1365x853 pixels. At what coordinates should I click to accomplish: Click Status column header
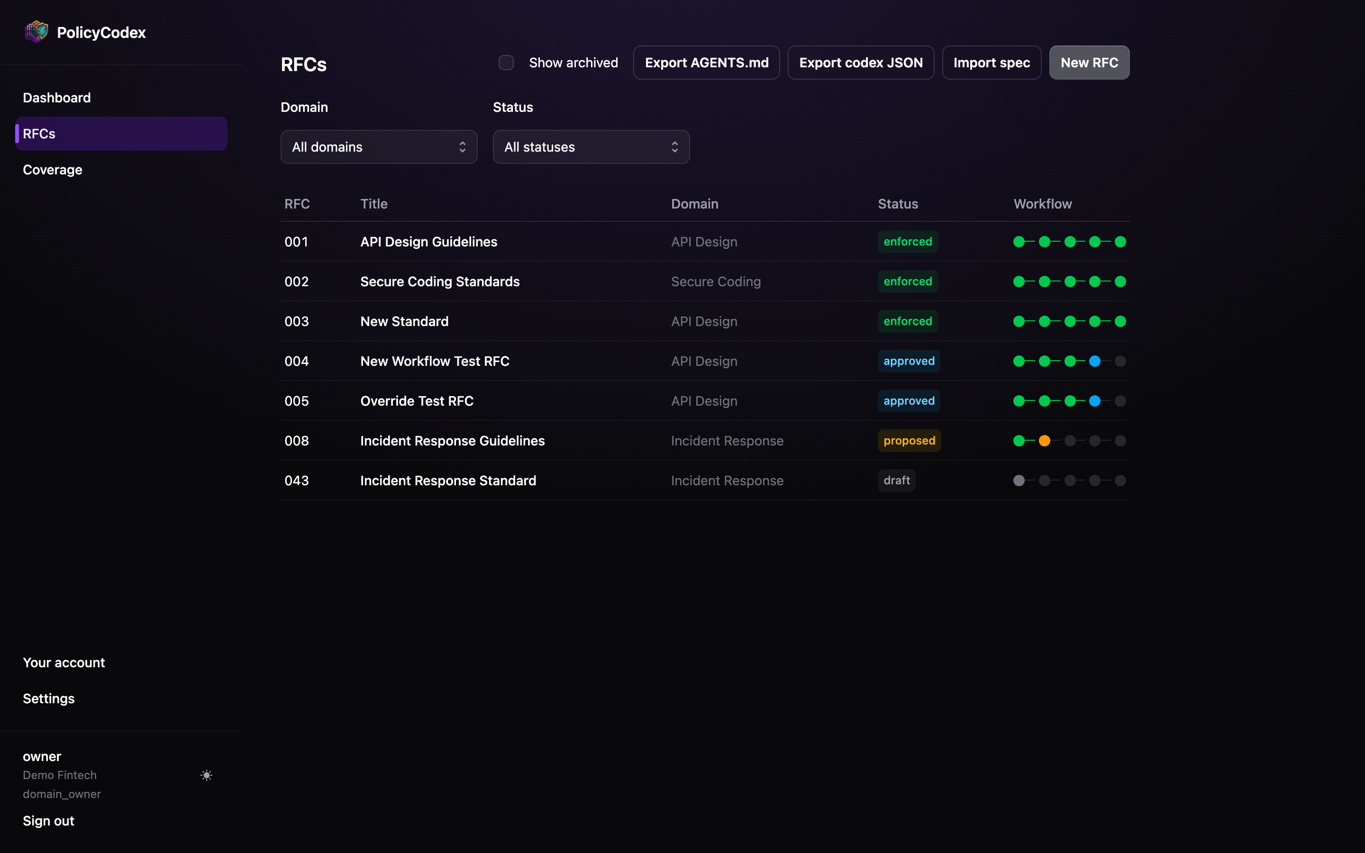tap(897, 204)
